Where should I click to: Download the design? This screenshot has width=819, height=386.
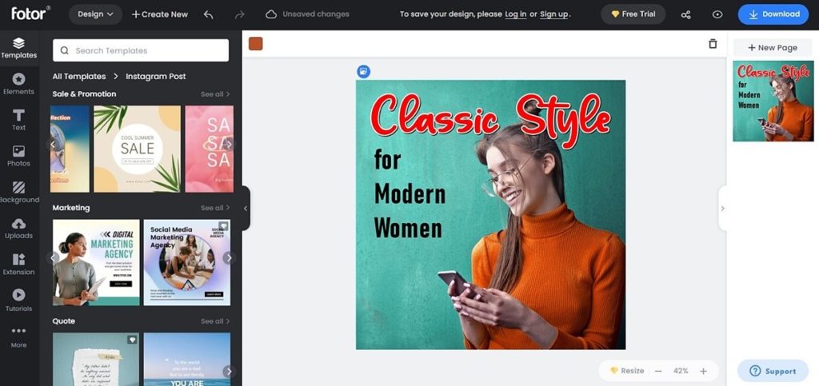(x=773, y=14)
